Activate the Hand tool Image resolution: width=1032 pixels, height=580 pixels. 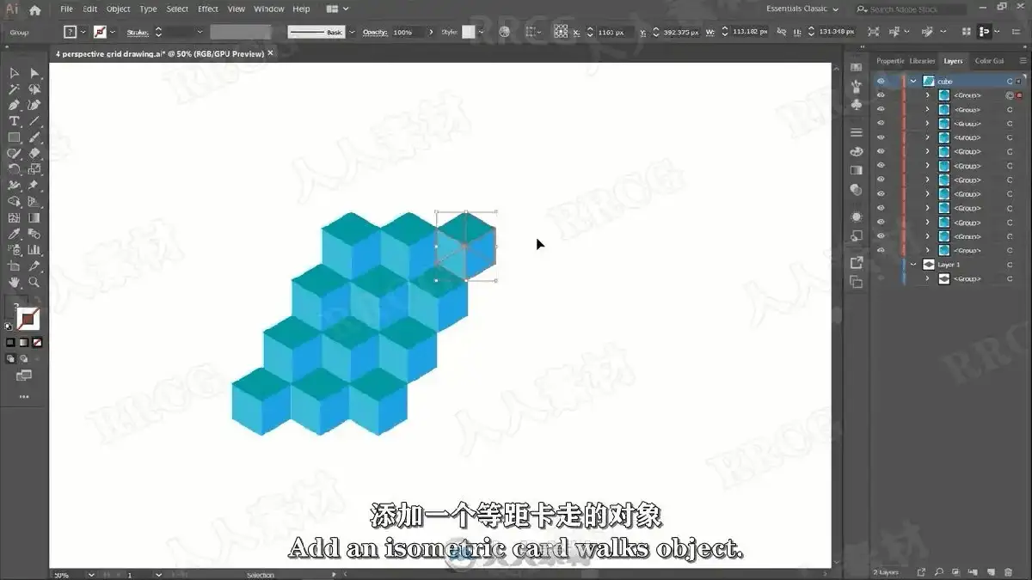point(14,282)
